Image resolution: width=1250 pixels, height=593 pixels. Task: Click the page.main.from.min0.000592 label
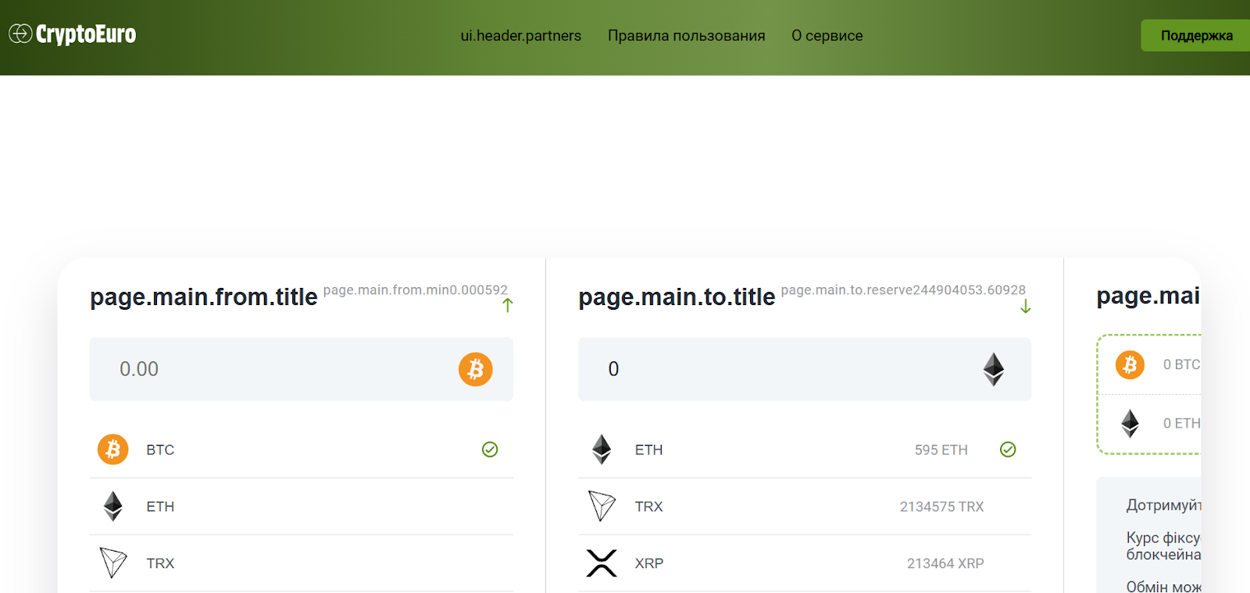[x=416, y=290]
